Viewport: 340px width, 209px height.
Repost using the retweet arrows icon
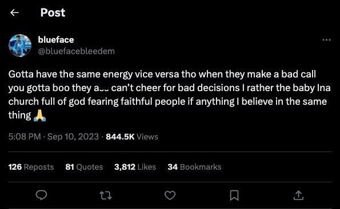pos(106,195)
